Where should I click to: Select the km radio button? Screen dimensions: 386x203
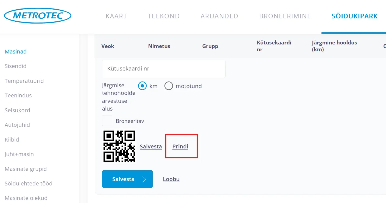(x=142, y=86)
